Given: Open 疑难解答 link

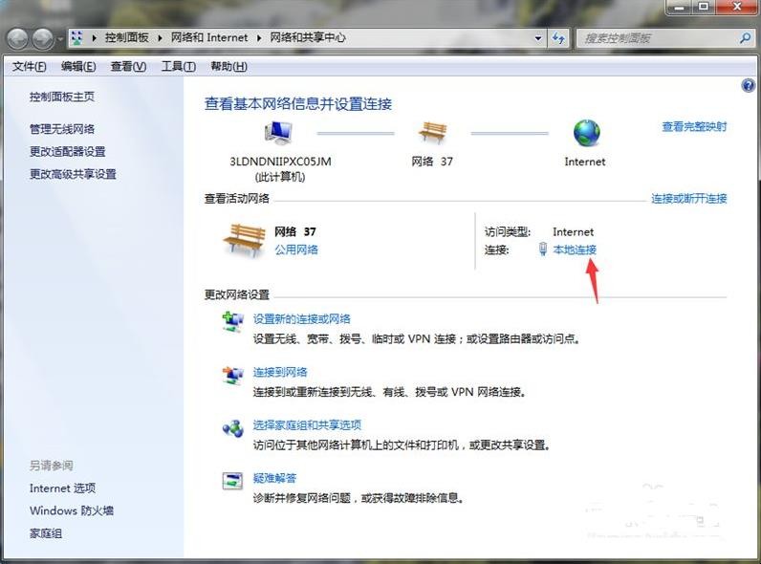Looking at the screenshot, I should [274, 478].
